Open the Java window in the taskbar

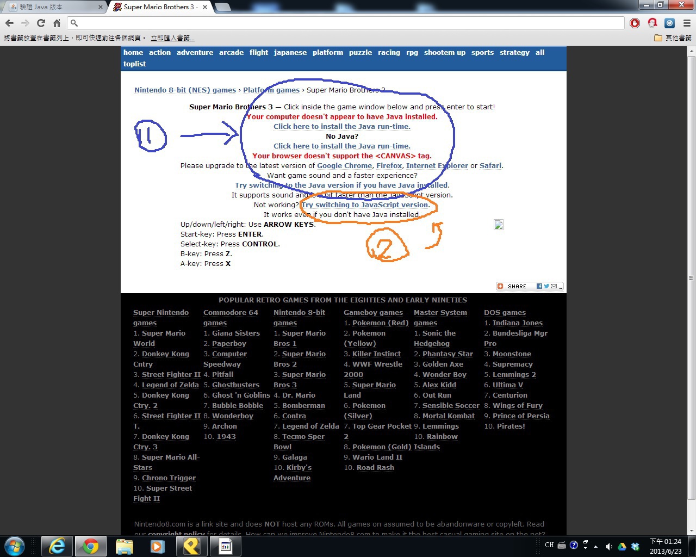coord(225,546)
